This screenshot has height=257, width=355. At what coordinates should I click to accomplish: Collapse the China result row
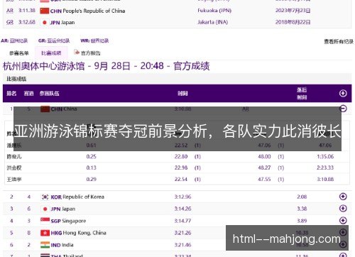[x=343, y=109]
